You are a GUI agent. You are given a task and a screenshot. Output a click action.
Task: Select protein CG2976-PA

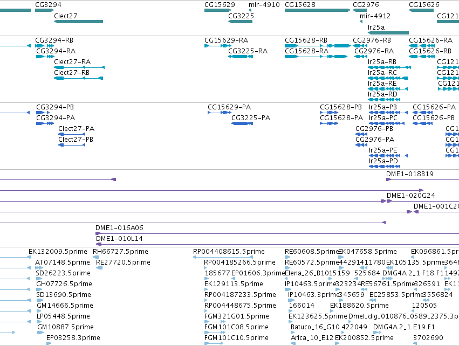click(375, 140)
